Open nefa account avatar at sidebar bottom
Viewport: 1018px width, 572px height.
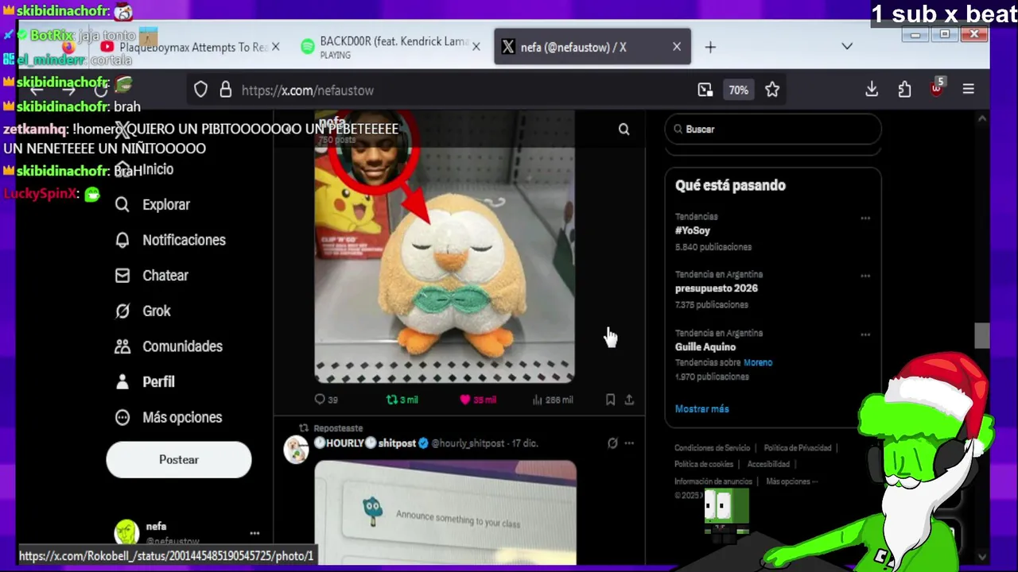[126, 533]
